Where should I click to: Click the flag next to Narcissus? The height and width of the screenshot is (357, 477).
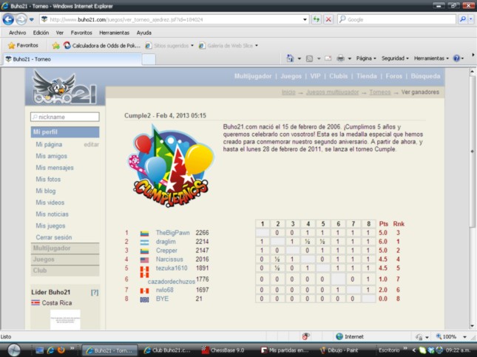coord(144,259)
